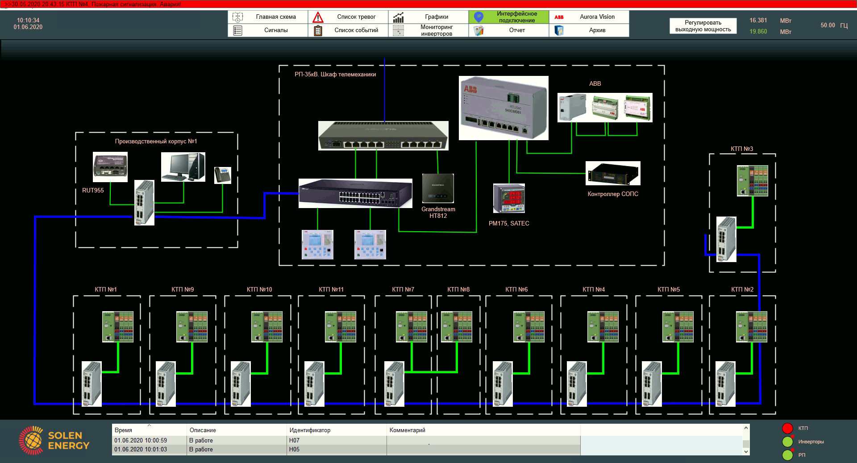Open the Главная схема main scheme view

[x=275, y=17]
